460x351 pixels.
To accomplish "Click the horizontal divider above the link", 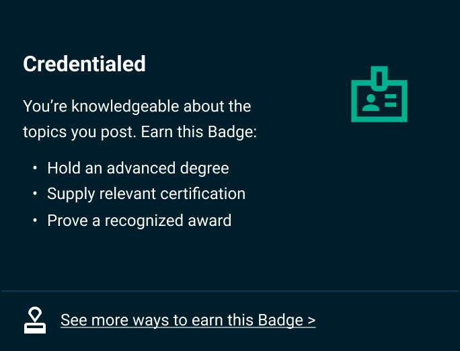I will (230, 291).
